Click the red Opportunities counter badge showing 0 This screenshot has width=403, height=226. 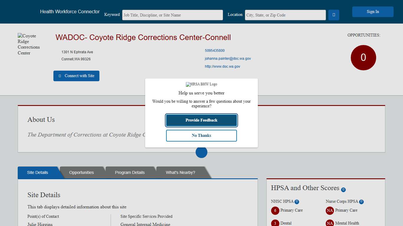click(x=363, y=58)
